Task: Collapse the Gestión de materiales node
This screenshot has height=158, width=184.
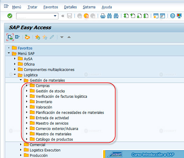Action: click(x=21, y=80)
